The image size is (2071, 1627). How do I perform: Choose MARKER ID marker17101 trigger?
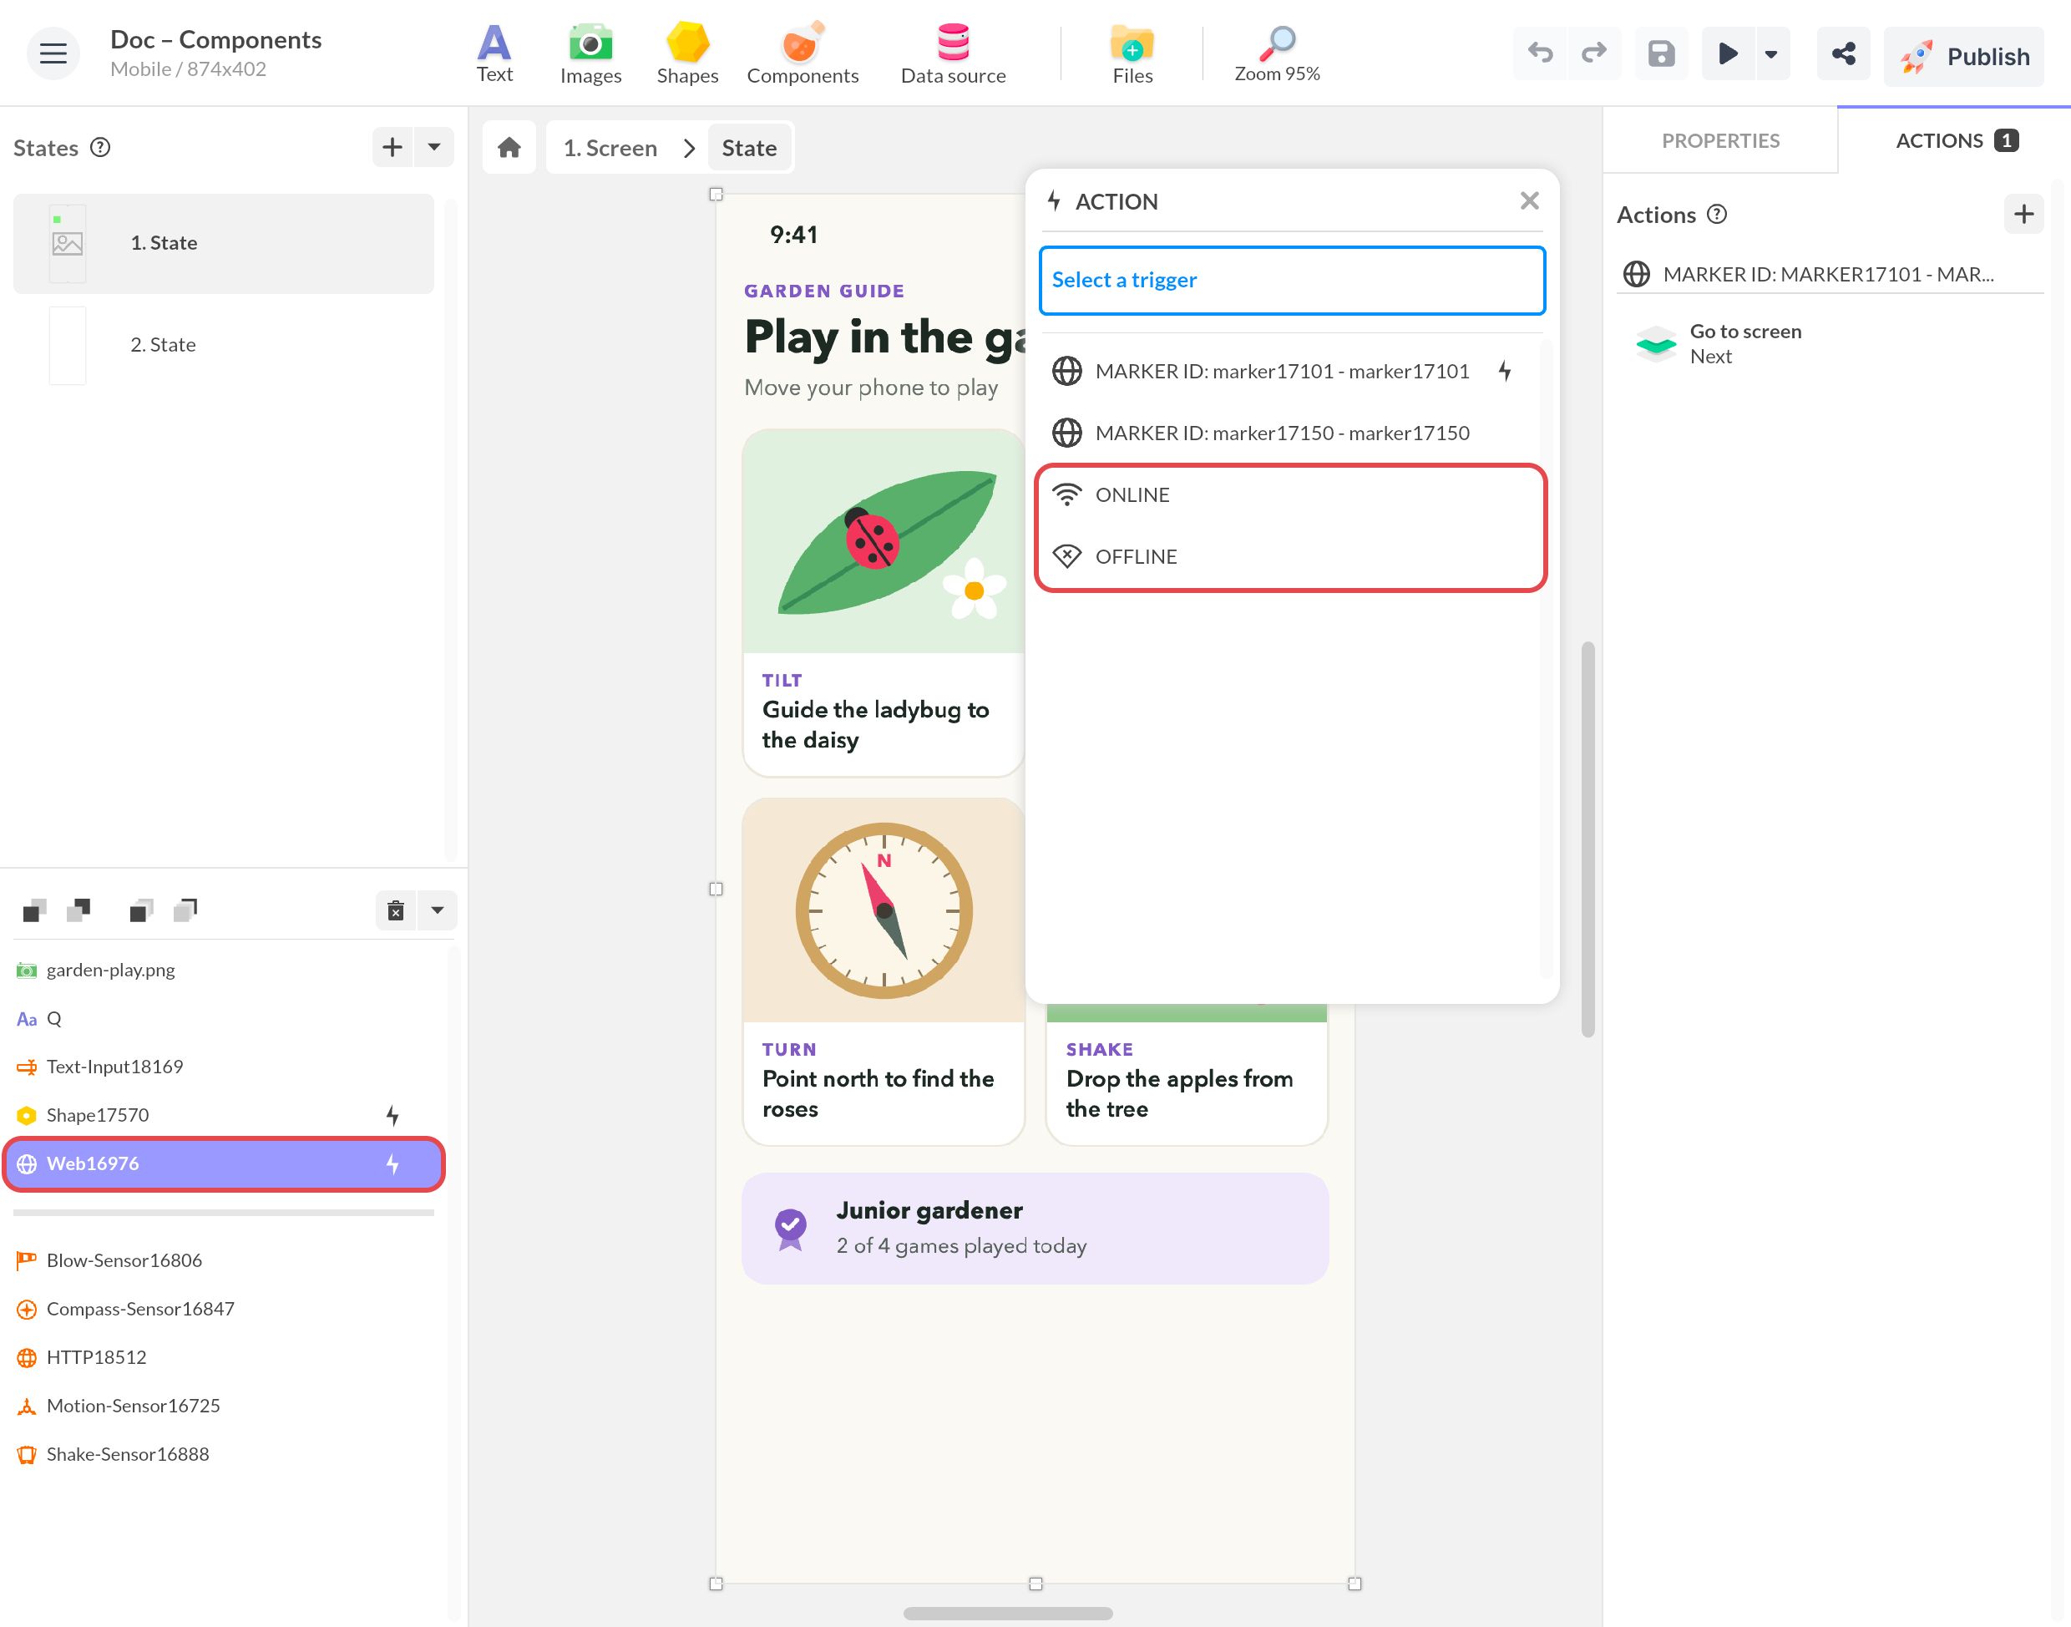point(1292,371)
